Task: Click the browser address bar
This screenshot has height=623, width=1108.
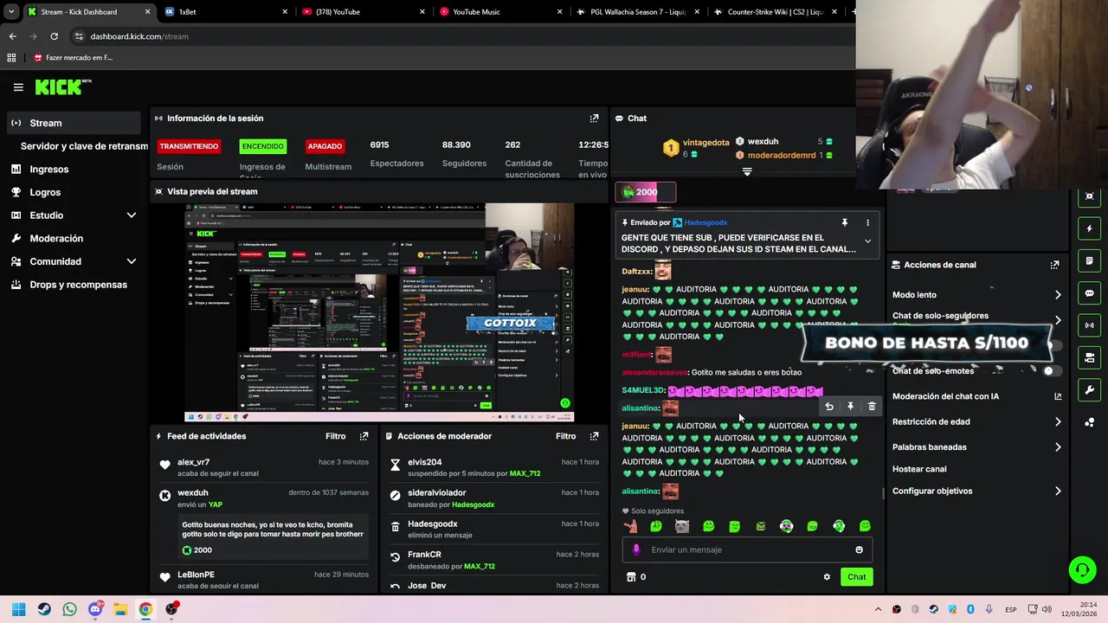Action: [x=459, y=36]
